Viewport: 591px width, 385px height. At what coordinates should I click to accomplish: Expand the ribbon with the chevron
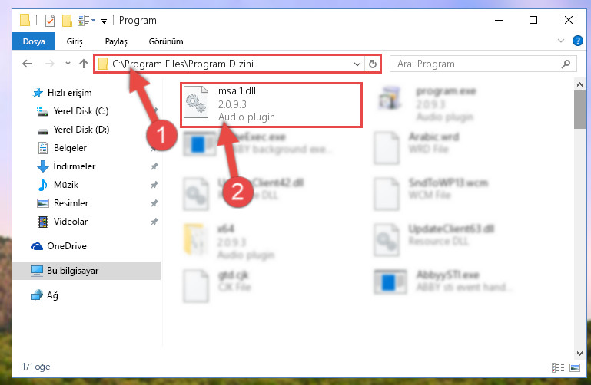coord(561,41)
